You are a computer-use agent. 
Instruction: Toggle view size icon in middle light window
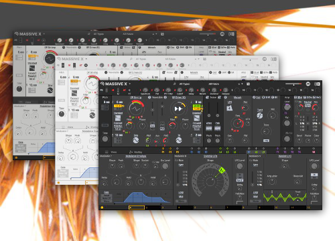tap(274, 59)
